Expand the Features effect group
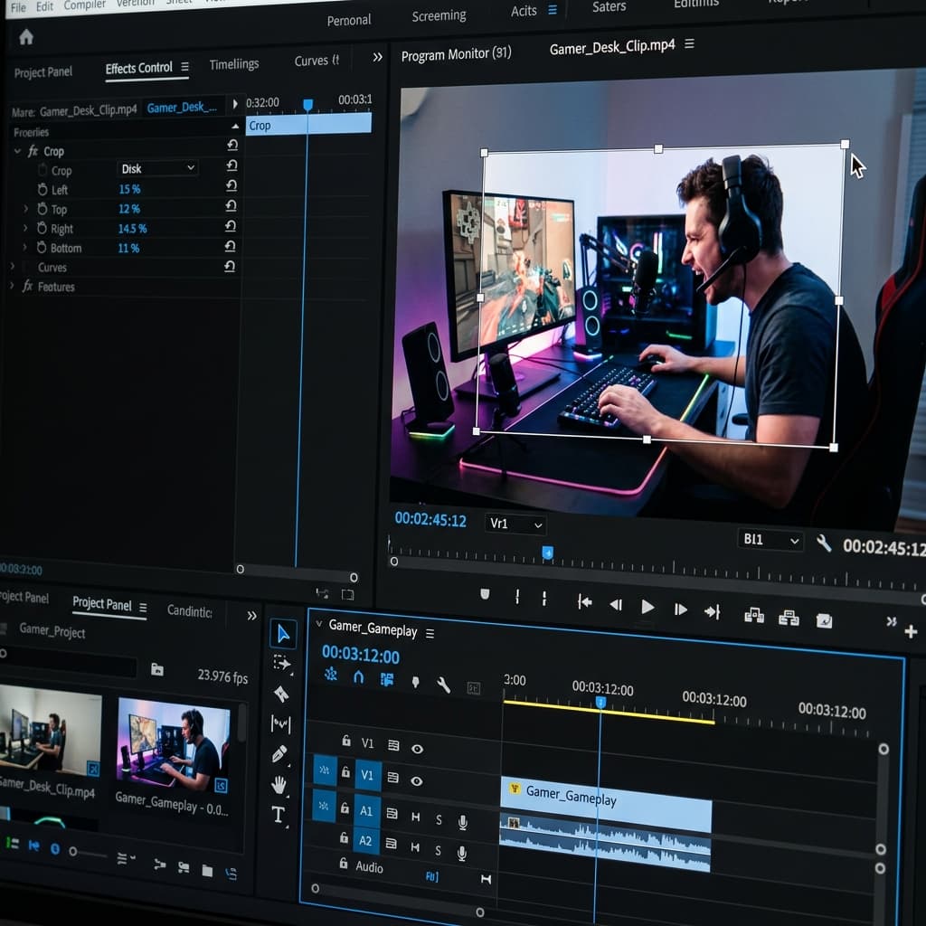The image size is (926, 926). [12, 285]
